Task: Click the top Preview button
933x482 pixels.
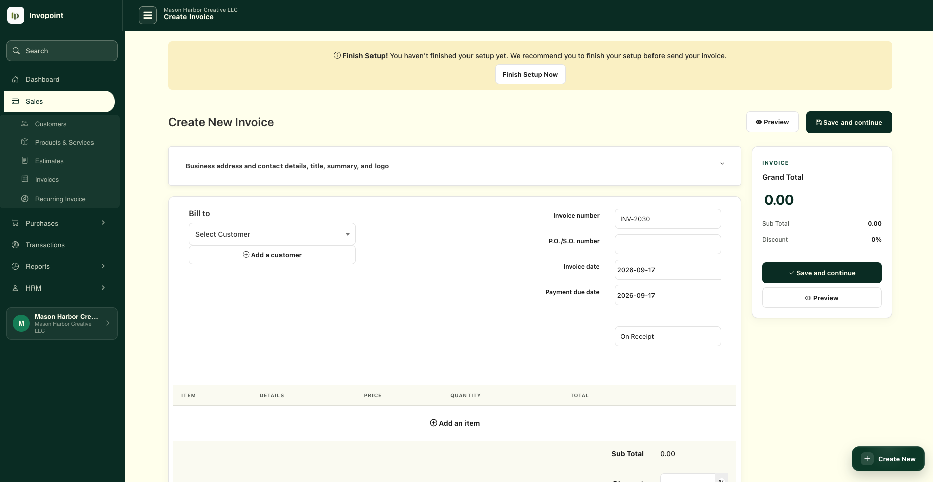Action: (x=772, y=122)
